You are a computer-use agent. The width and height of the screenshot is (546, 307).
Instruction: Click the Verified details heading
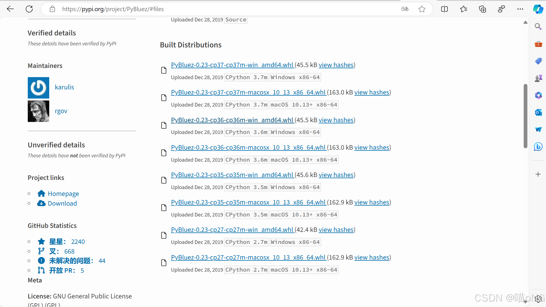click(x=52, y=33)
